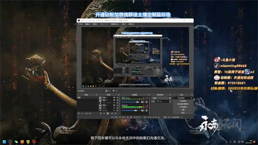Viewport: 258px width, 145px height.
Task: Move the scene down with the down arrow
Action: coord(90,113)
